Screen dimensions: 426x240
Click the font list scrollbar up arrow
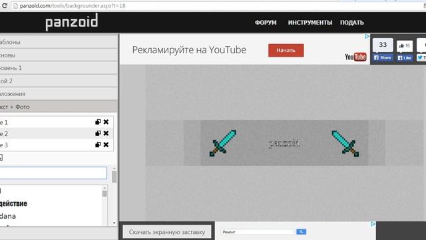pos(105,188)
